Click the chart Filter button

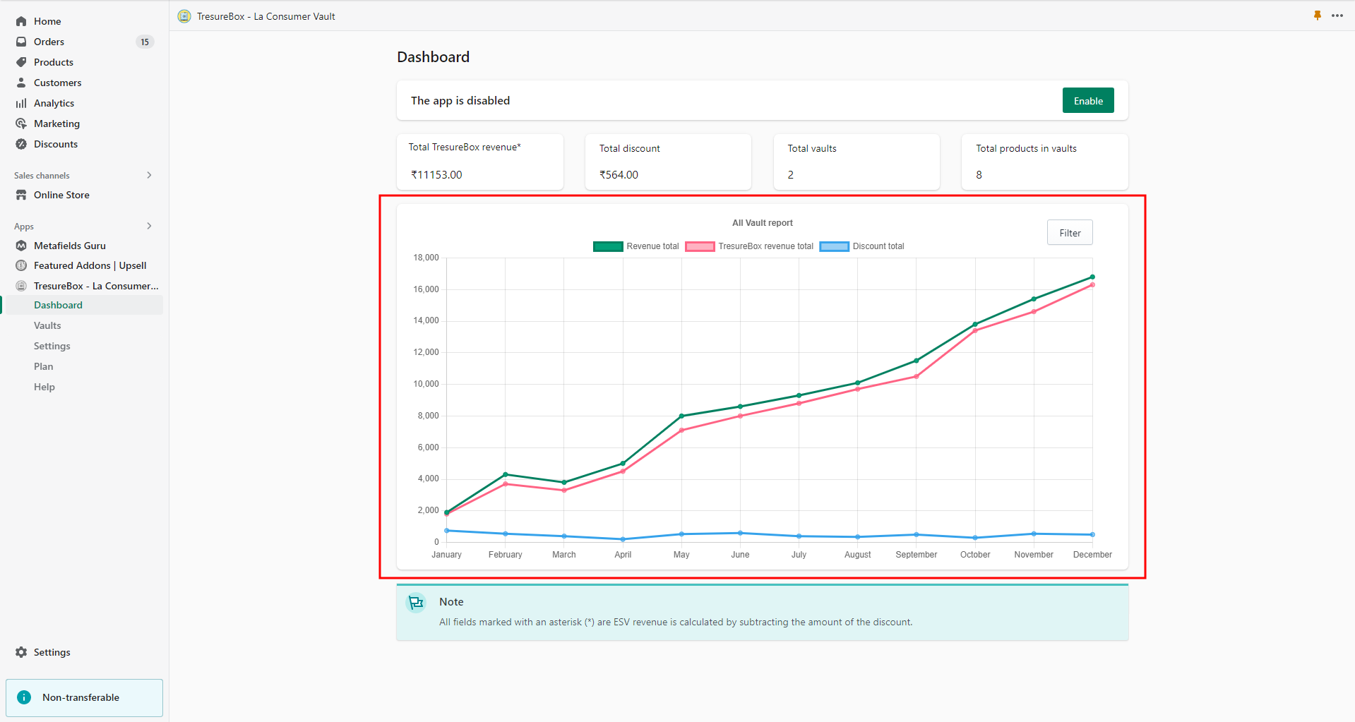[x=1070, y=232]
